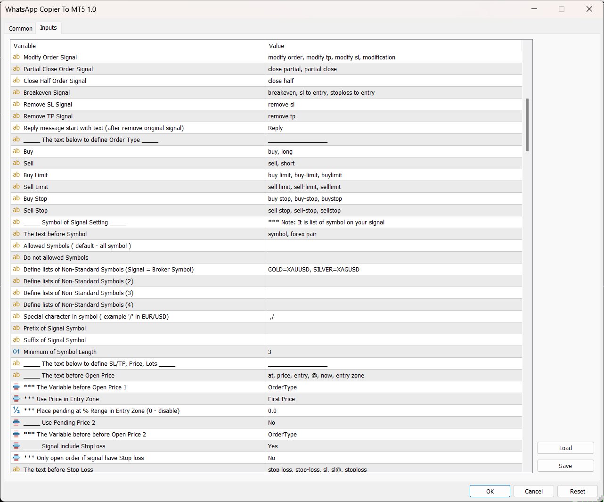Viewport: 604px width, 502px height.
Task: Click the Cancel button
Action: click(534, 491)
